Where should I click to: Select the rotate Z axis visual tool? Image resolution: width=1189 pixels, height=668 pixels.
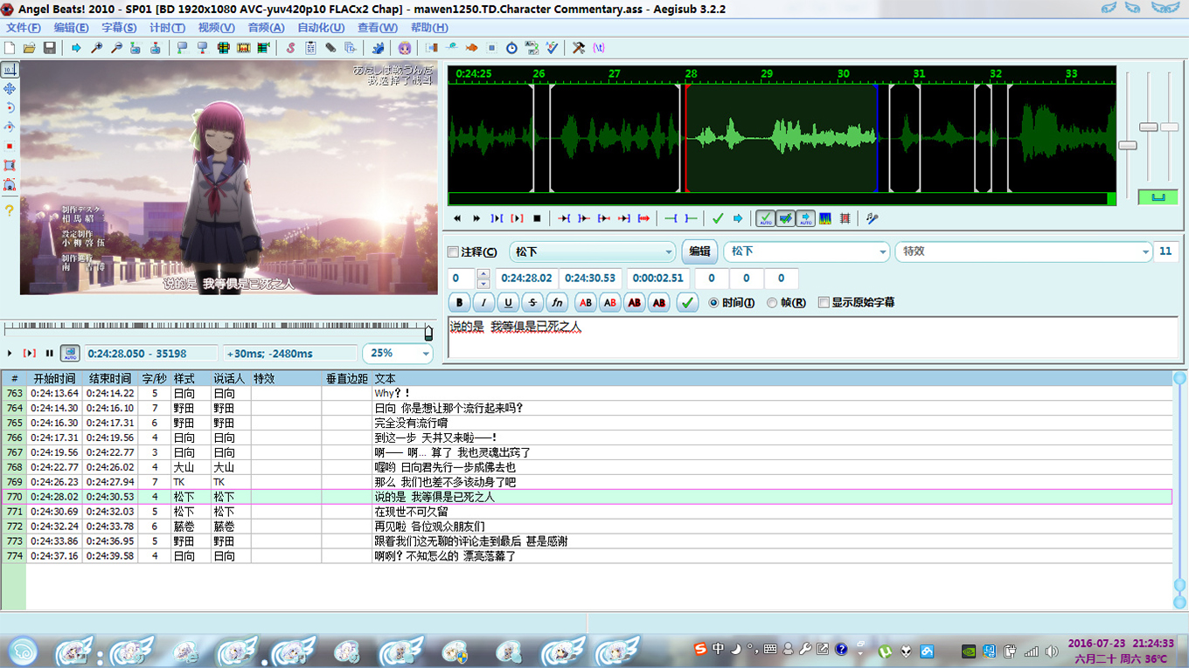(10, 107)
